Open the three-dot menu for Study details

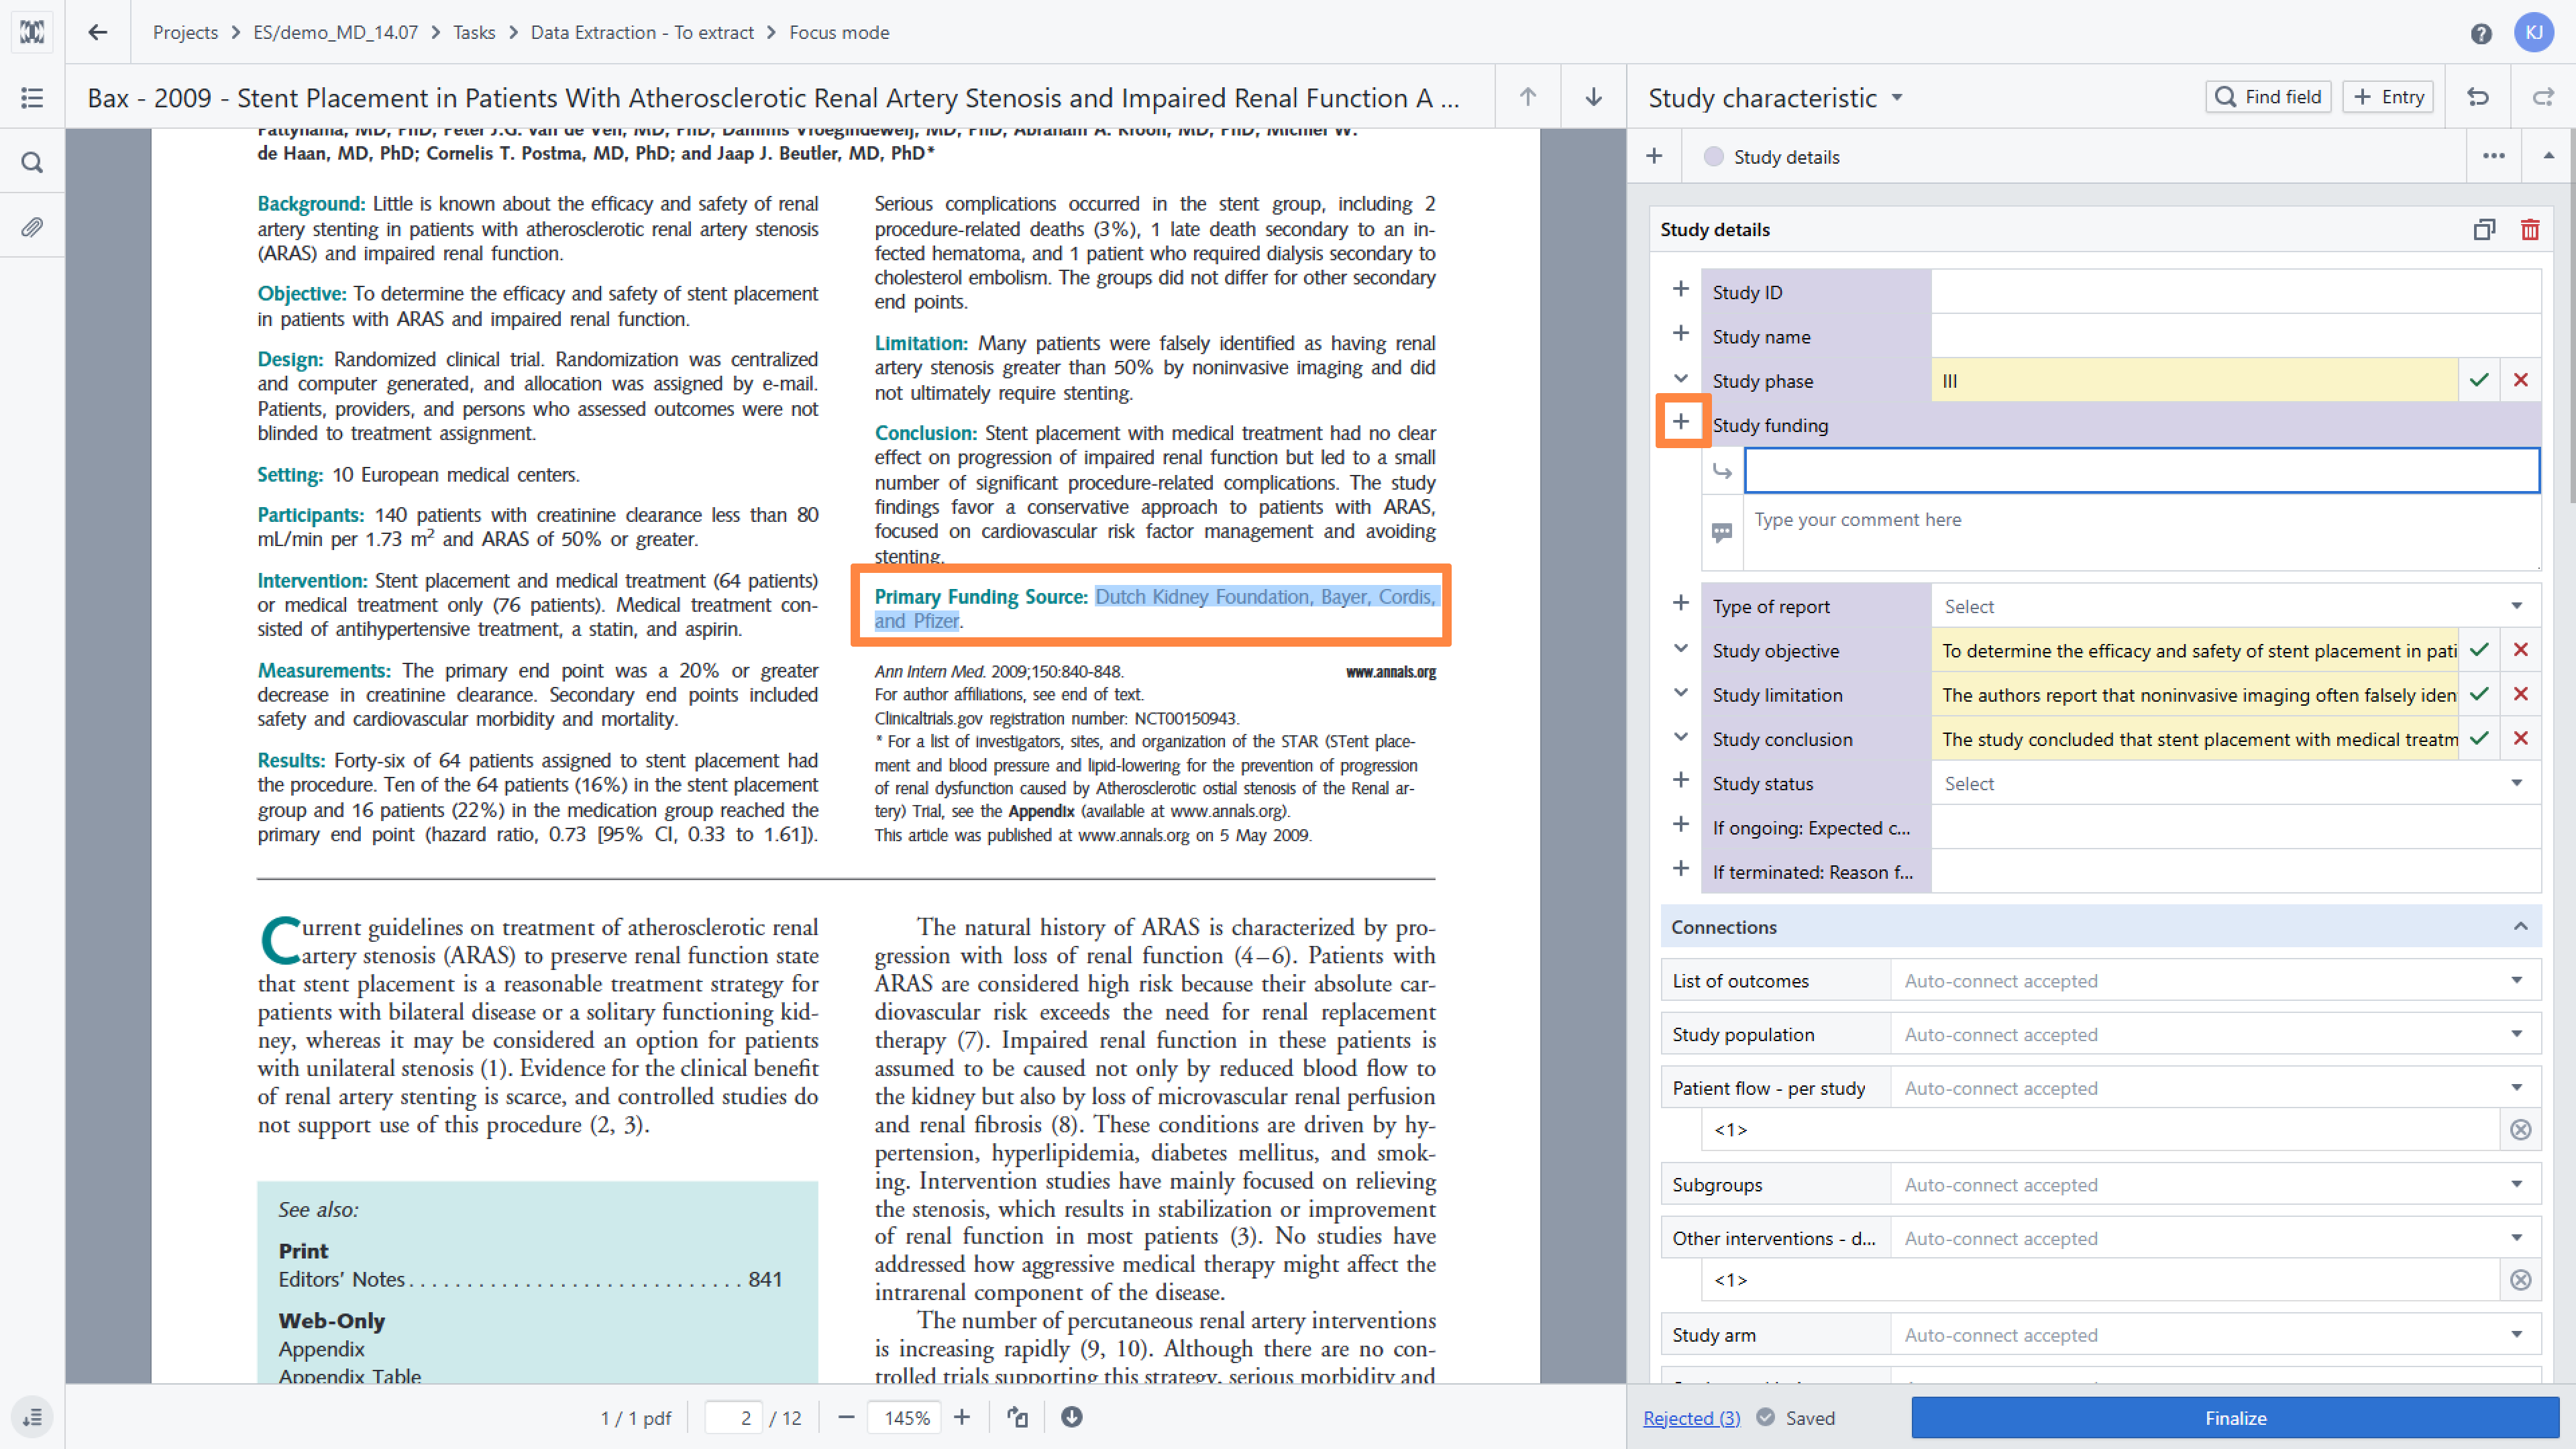pos(2494,156)
